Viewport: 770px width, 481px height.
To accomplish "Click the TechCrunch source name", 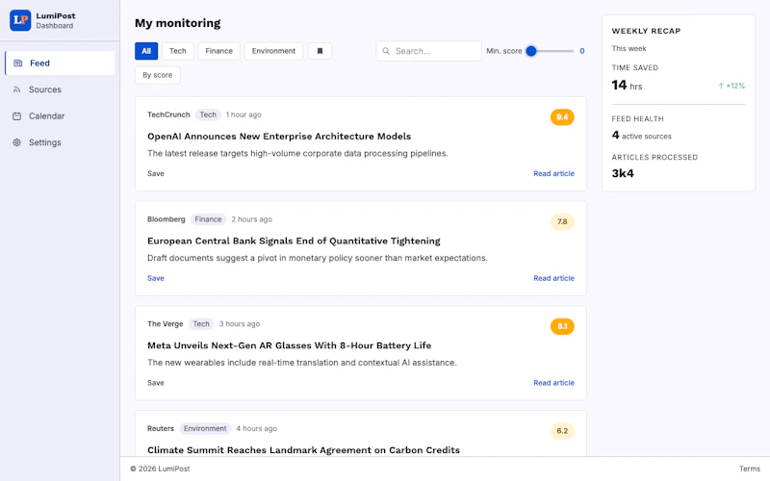I will (168, 114).
